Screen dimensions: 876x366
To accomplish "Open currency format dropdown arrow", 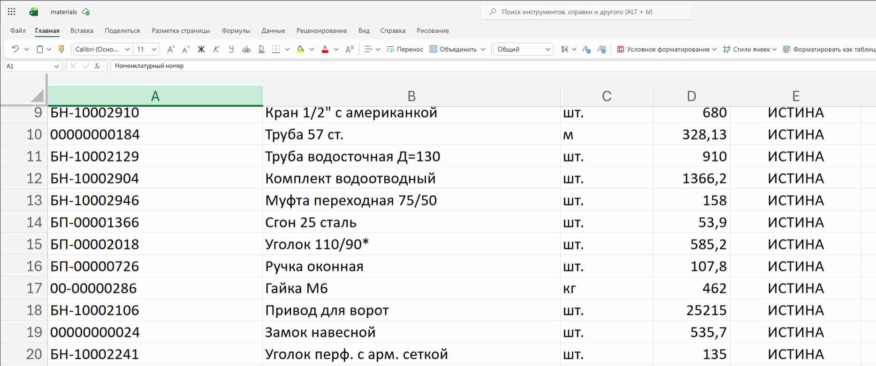I will pos(574,49).
